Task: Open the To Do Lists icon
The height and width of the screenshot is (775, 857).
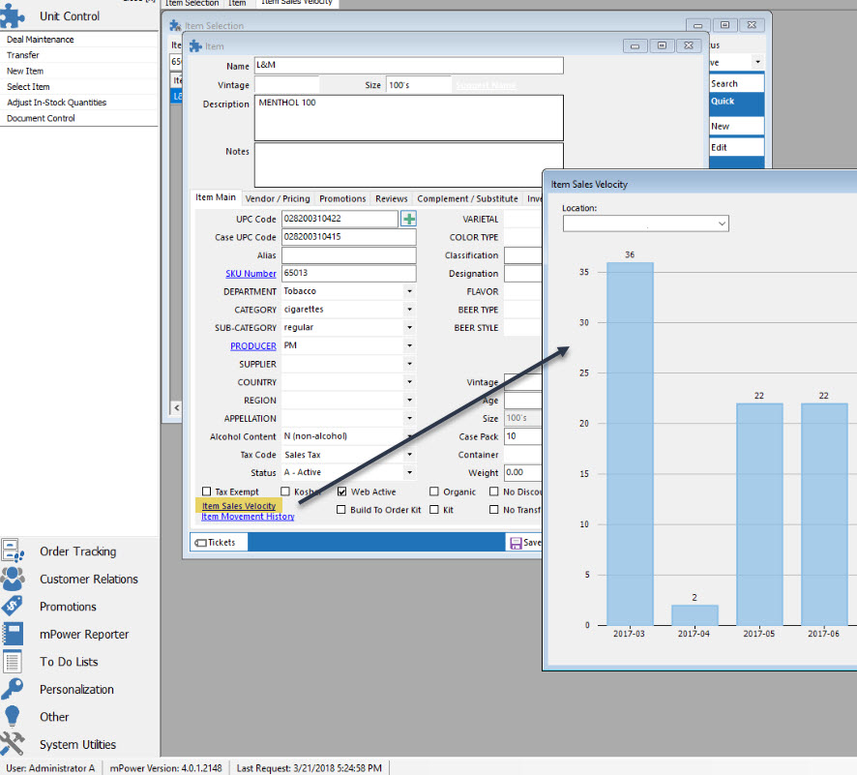Action: 14,662
